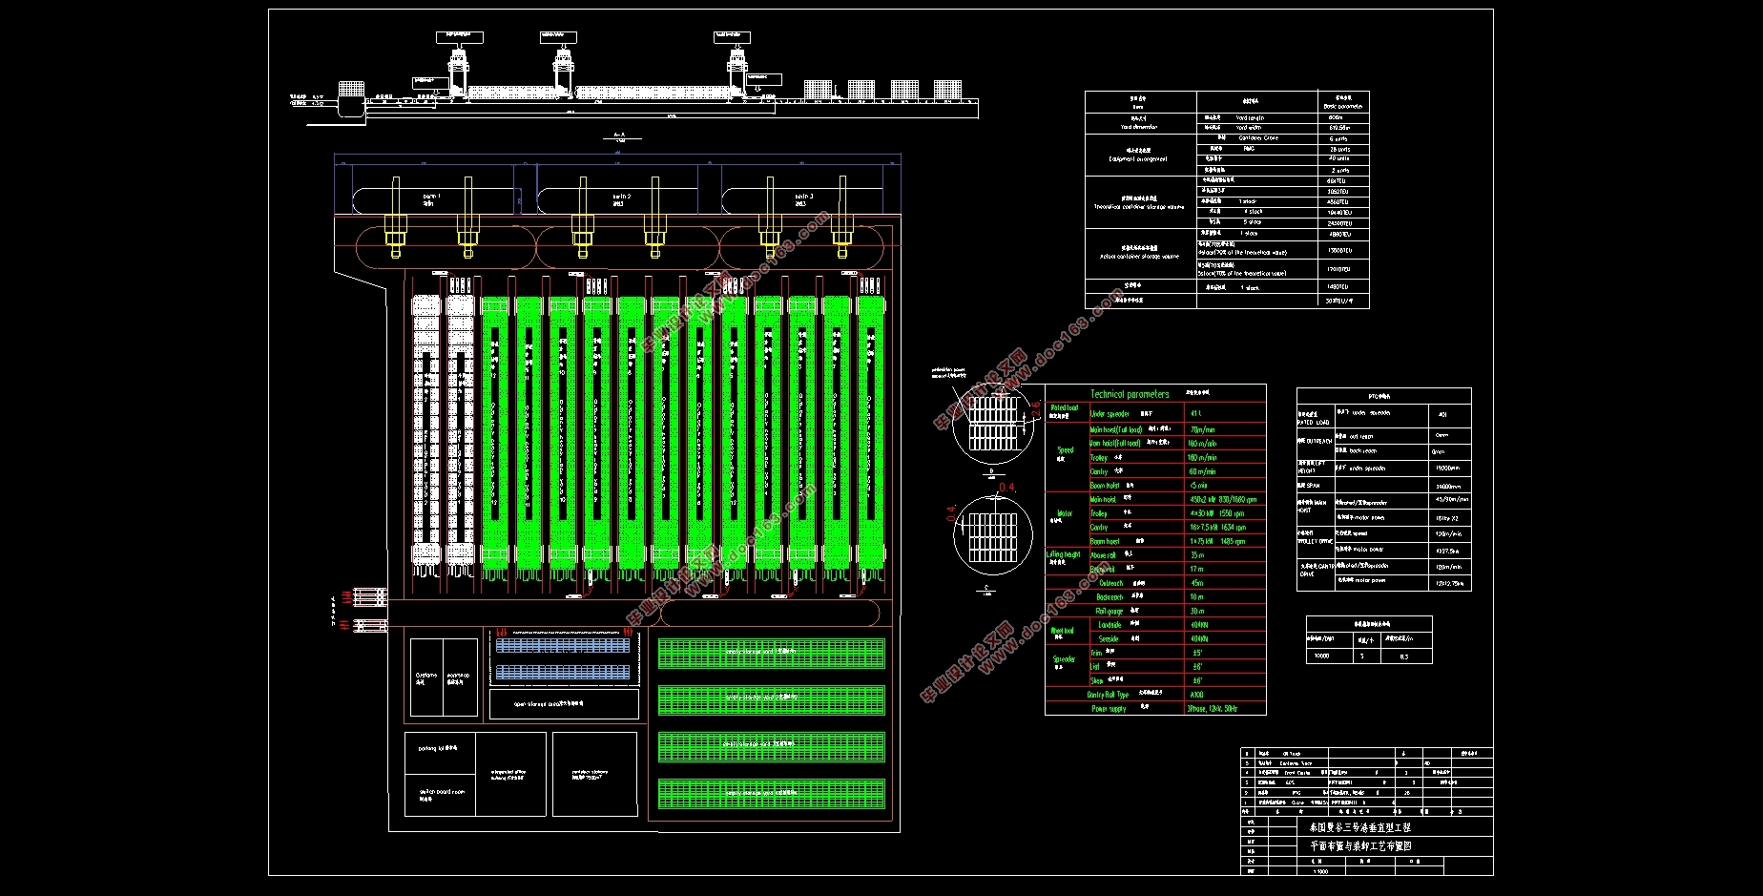The height and width of the screenshot is (896, 1763).
Task: Click the project name "泰国曼谷三号港垂直型工程"
Action: click(1360, 827)
